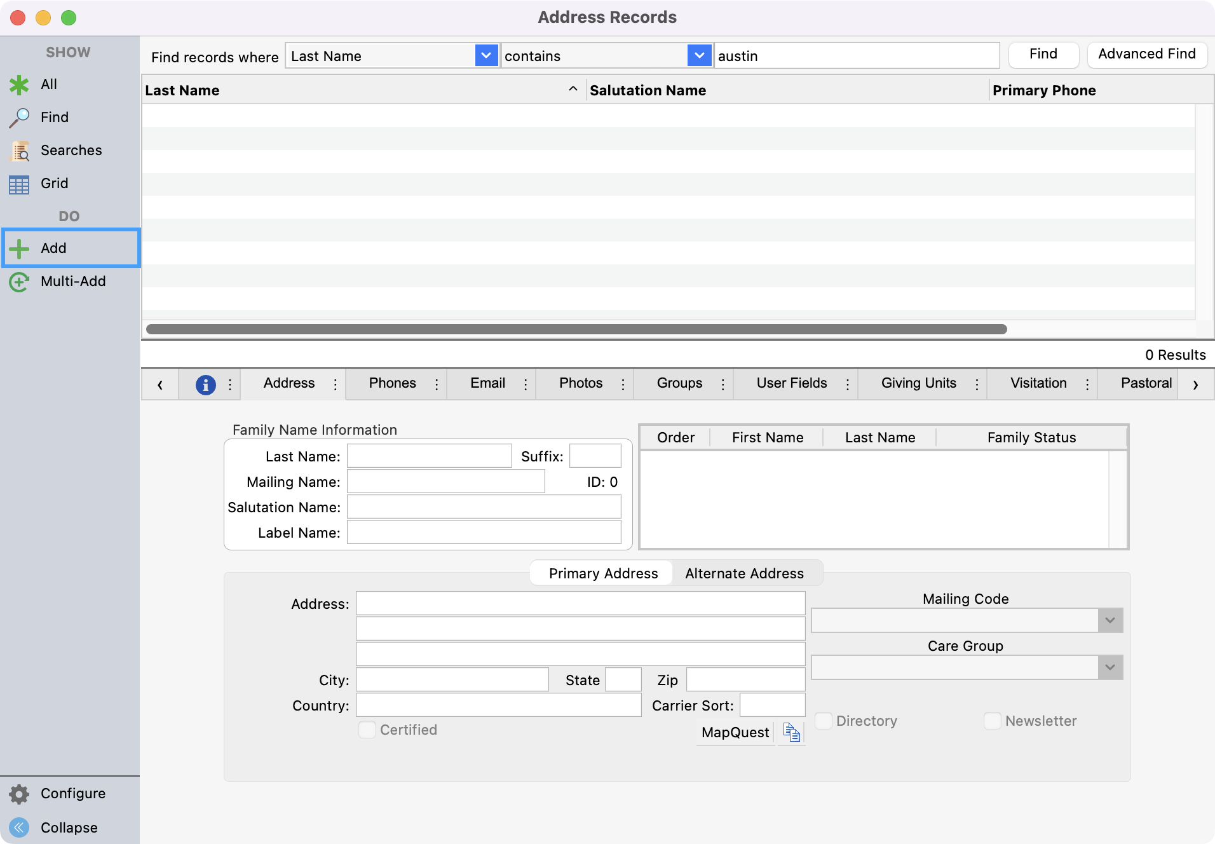
Task: Check the Directory checkbox
Action: click(x=824, y=721)
